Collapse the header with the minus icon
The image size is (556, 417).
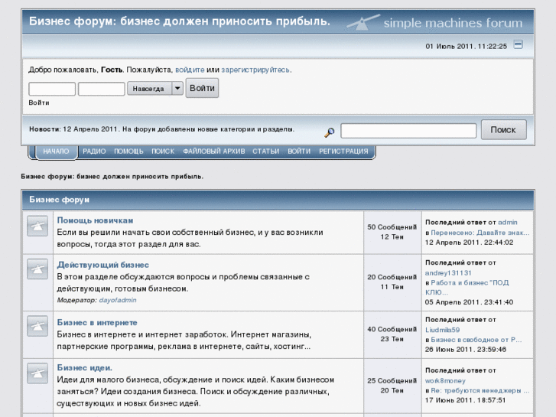(518, 45)
